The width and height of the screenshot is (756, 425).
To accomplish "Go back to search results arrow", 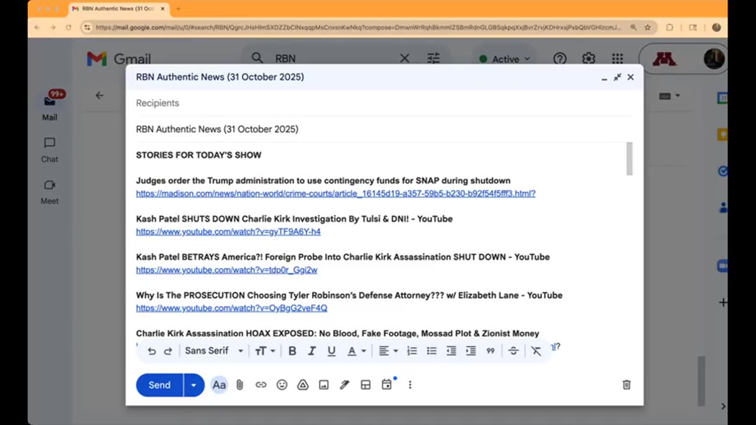I will (x=99, y=95).
